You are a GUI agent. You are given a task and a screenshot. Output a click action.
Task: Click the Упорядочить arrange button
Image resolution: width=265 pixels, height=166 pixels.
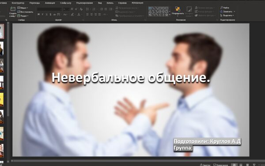tap(178, 11)
